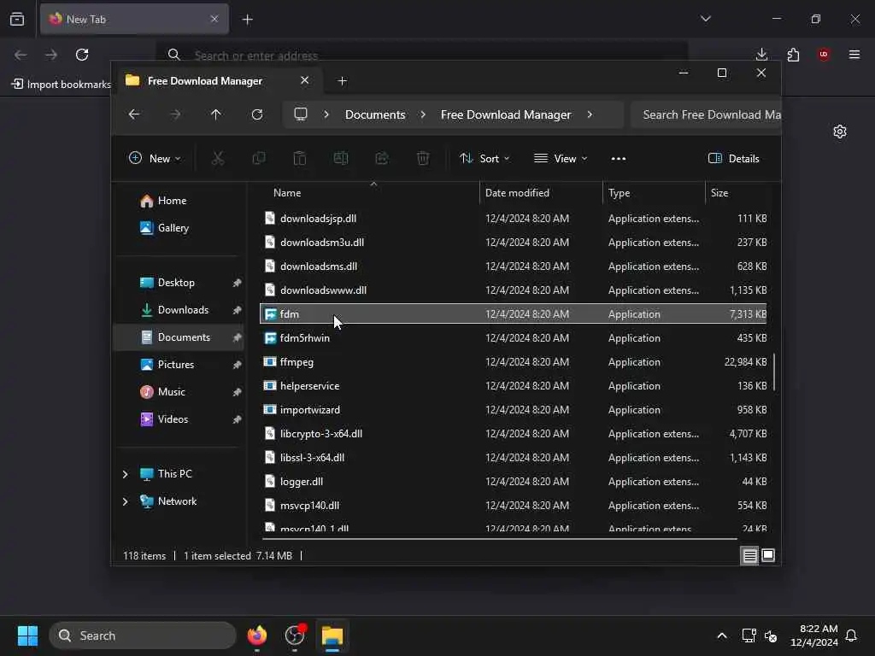875x656 pixels.
Task: Open OBS Studio from the taskbar
Action: coord(295,635)
